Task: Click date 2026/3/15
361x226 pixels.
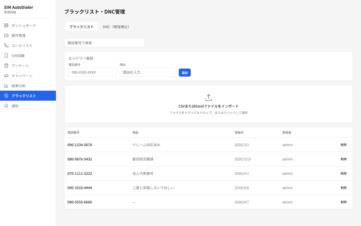Action: 243,159
